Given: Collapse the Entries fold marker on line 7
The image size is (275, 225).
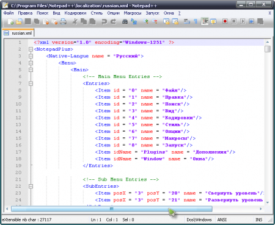Looking at the screenshot, I should [x=31, y=84].
